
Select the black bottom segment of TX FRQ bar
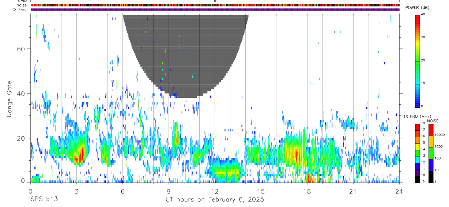tap(418, 179)
